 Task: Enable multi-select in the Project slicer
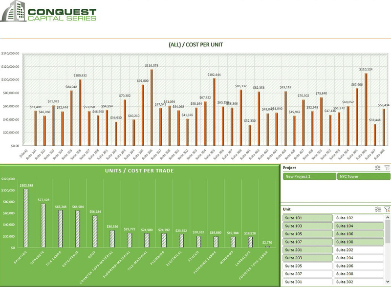(378, 168)
